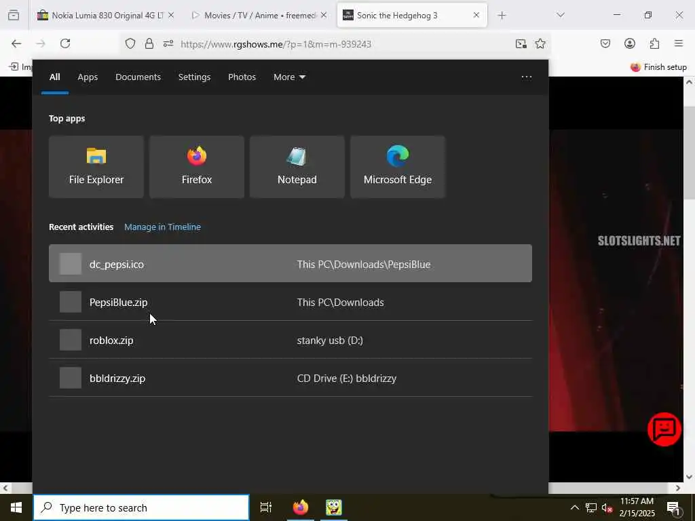Click the Firefox address bar URL
The height and width of the screenshot is (521, 695).
[x=276, y=44]
